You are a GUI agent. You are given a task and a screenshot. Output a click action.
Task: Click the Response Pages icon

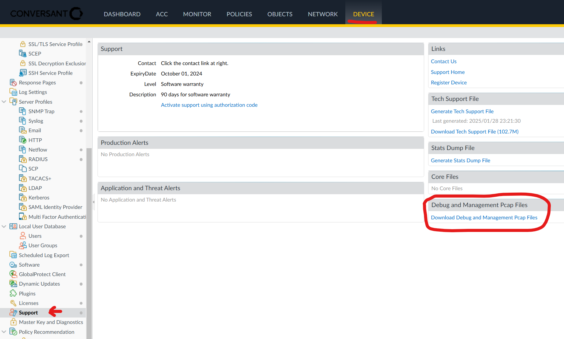point(13,82)
